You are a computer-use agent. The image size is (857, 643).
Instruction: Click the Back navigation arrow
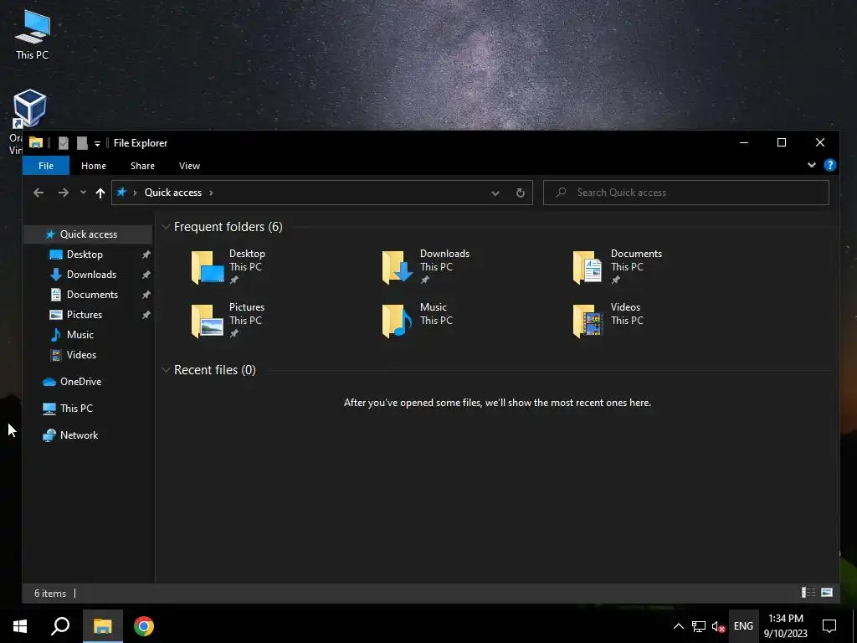[x=38, y=193]
